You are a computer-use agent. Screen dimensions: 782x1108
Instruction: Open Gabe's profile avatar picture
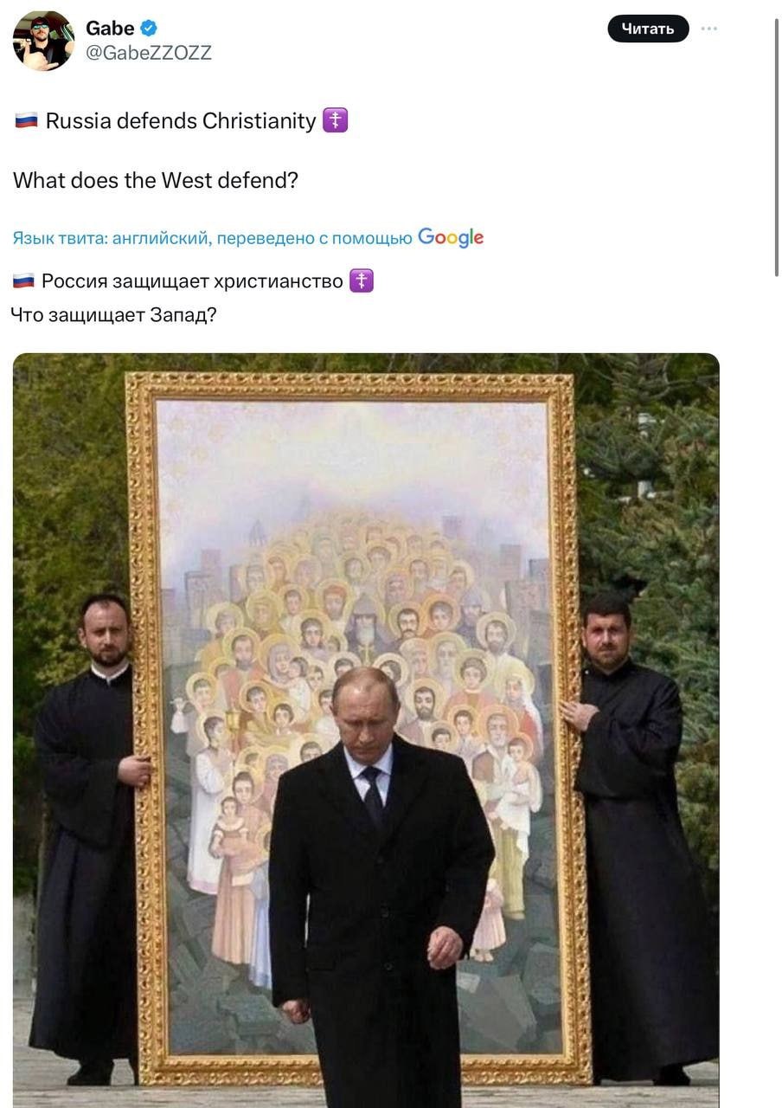coord(43,41)
